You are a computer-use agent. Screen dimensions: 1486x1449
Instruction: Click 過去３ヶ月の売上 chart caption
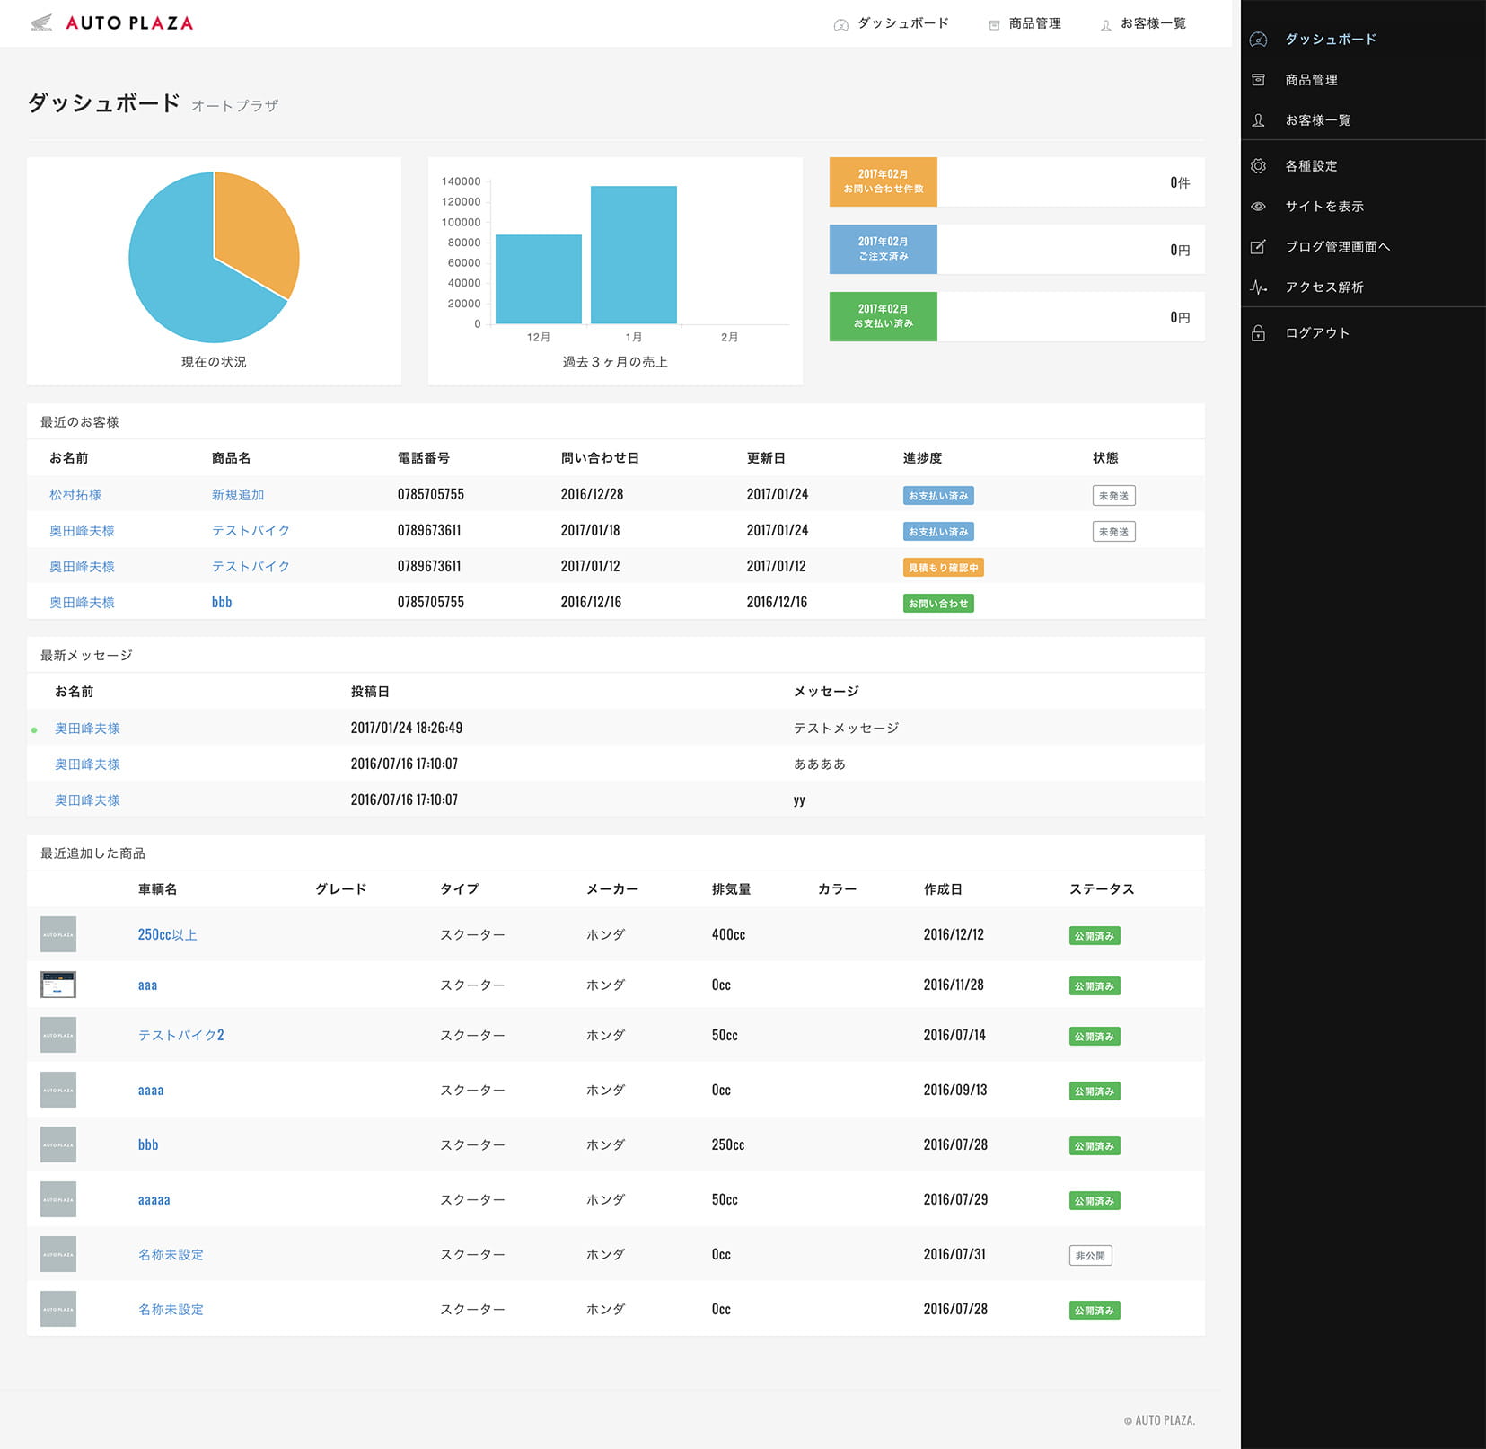click(x=615, y=362)
